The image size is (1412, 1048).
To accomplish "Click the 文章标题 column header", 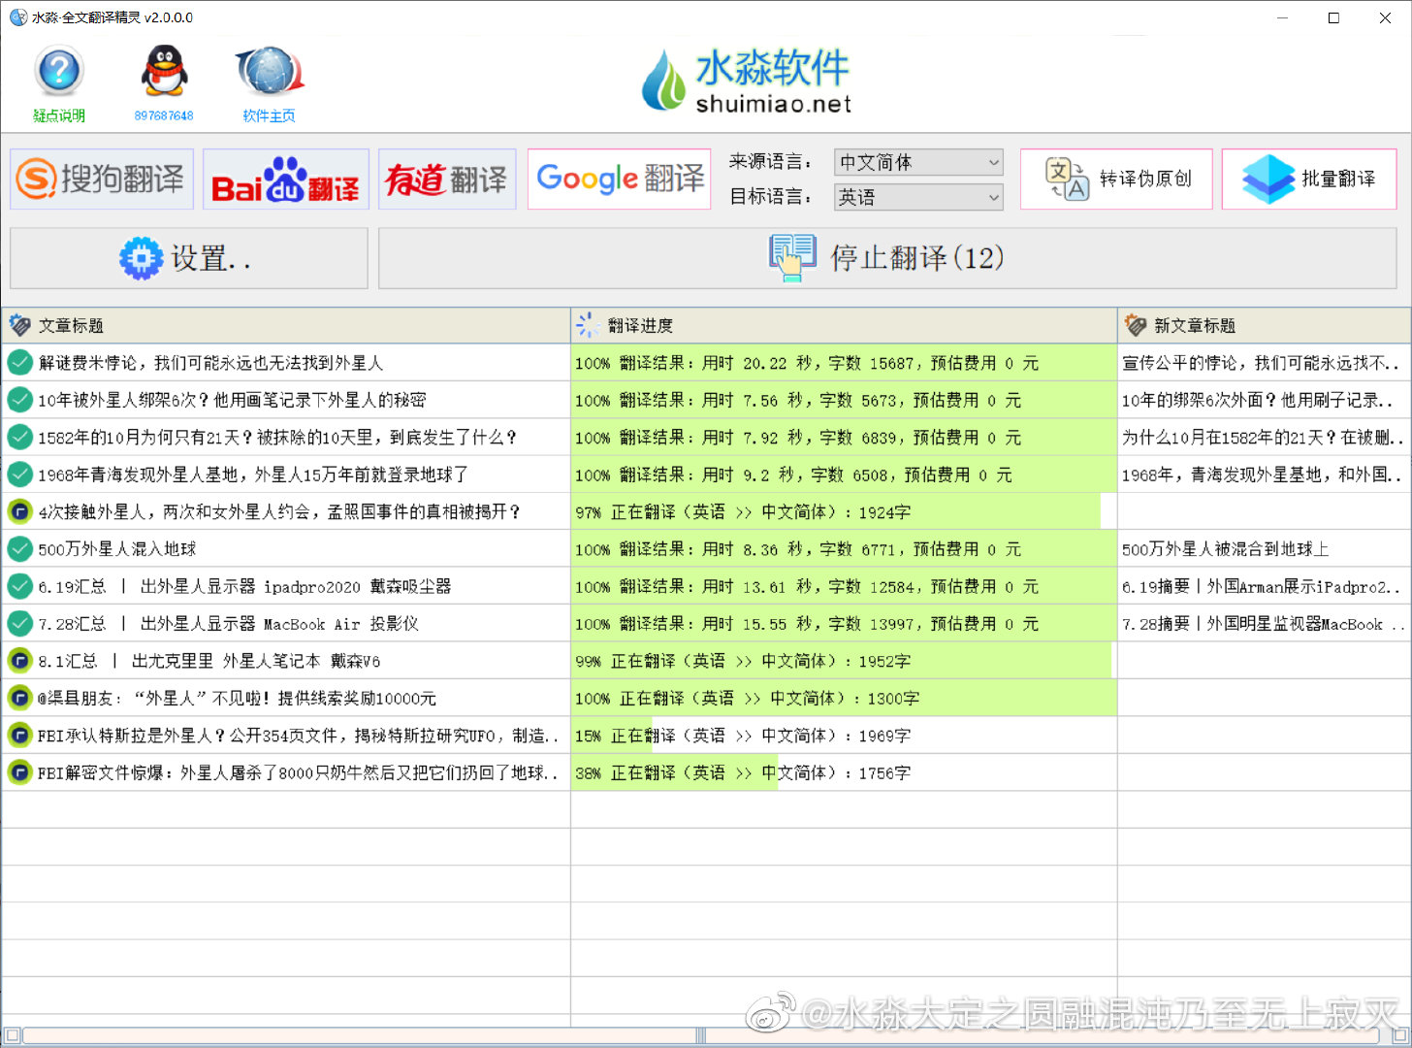I will point(286,326).
